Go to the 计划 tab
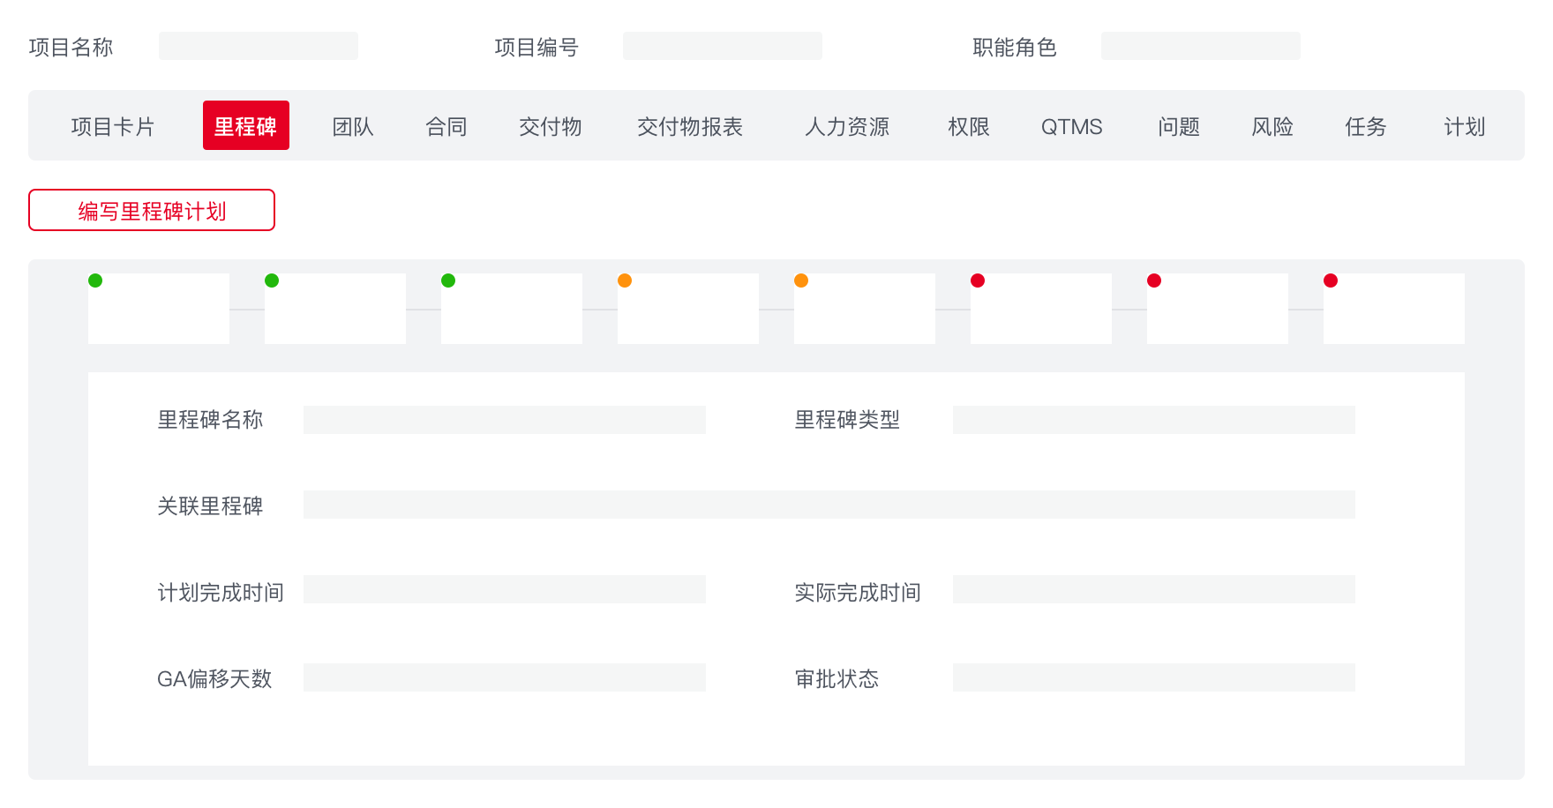 point(1465,126)
